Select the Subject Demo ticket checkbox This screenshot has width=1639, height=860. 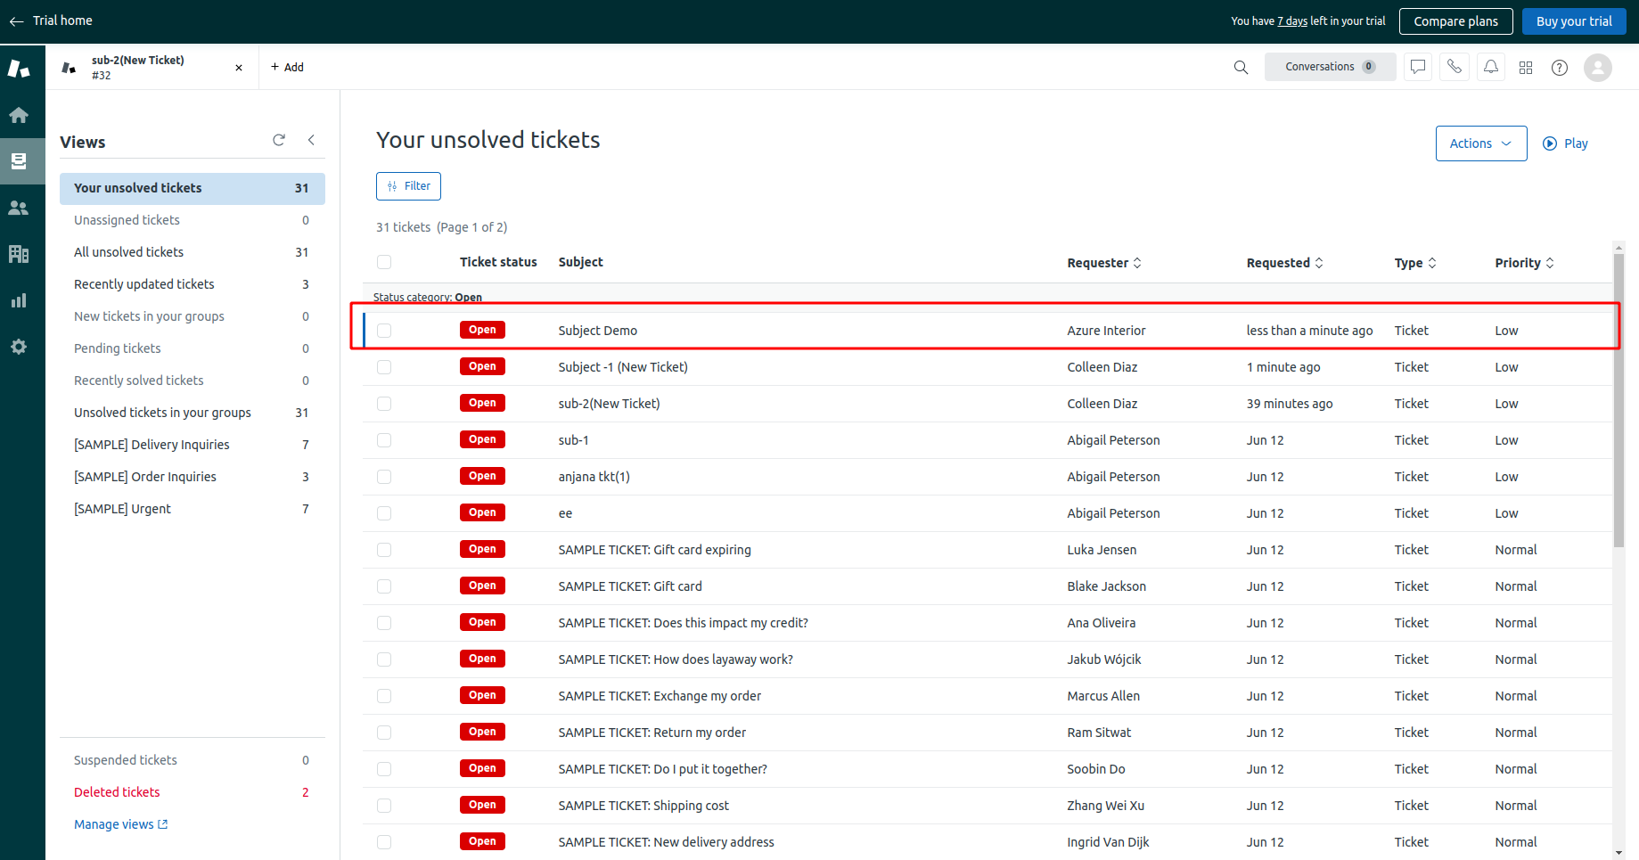click(x=384, y=331)
